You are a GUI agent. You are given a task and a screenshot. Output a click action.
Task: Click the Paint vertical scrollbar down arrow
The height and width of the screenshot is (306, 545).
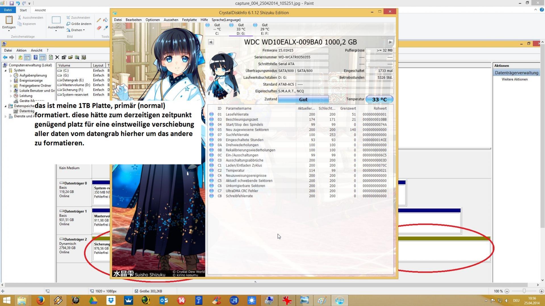[542, 280]
